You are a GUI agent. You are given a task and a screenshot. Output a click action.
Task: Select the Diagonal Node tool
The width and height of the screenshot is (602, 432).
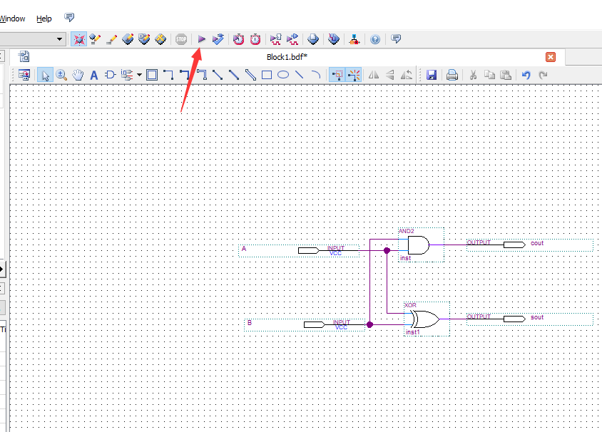point(218,75)
